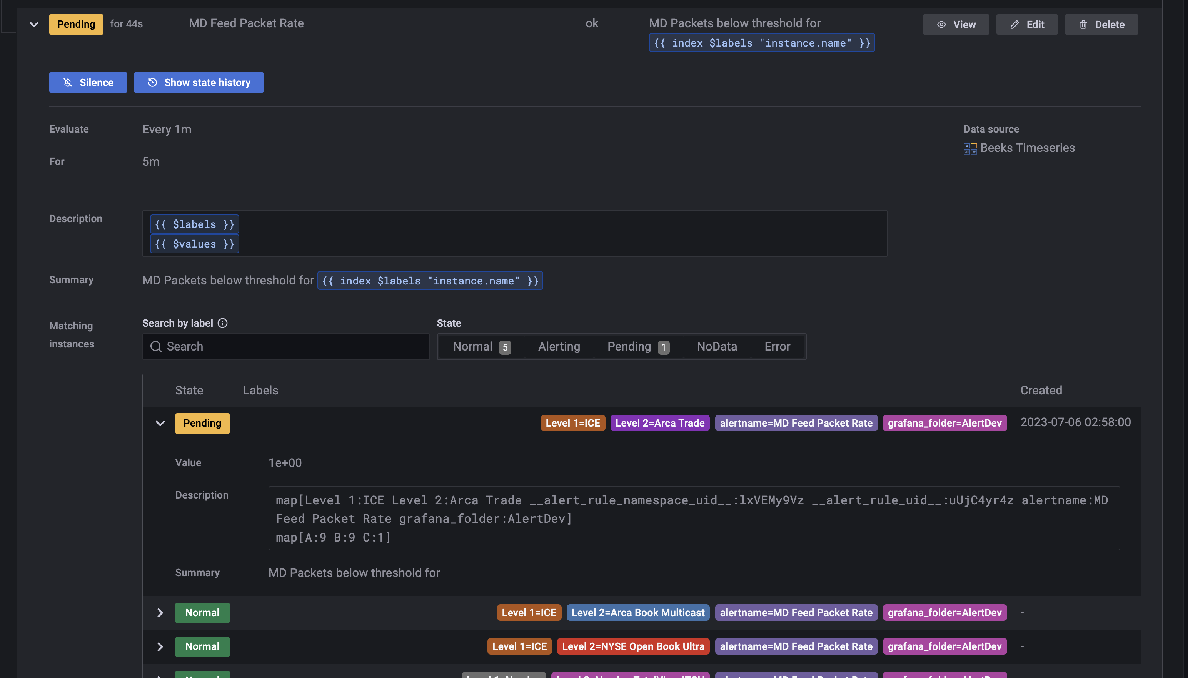
Task: Click the pencil icon on Edit button
Action: pos(1014,25)
